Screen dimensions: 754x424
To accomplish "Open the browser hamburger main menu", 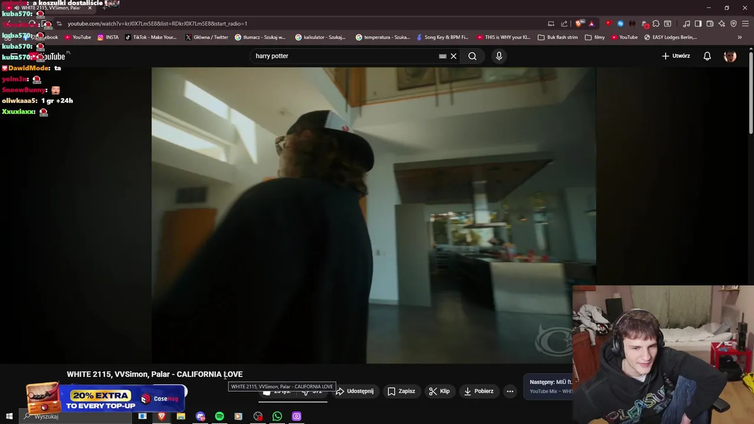I will tap(745, 24).
